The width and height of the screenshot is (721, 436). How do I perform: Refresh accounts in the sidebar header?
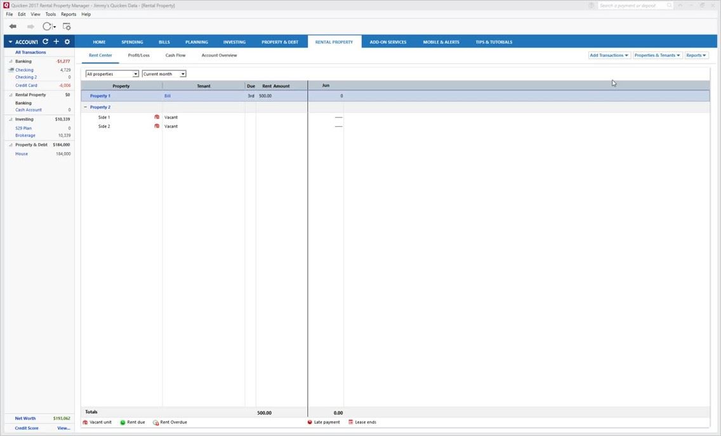(45, 42)
